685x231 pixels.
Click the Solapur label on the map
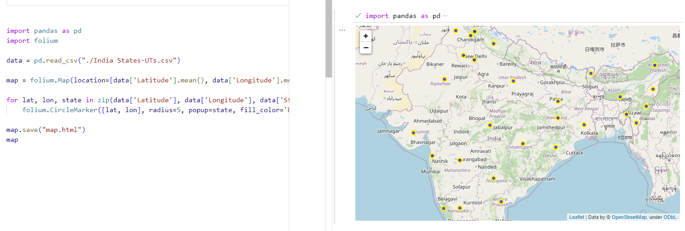tap(462, 187)
